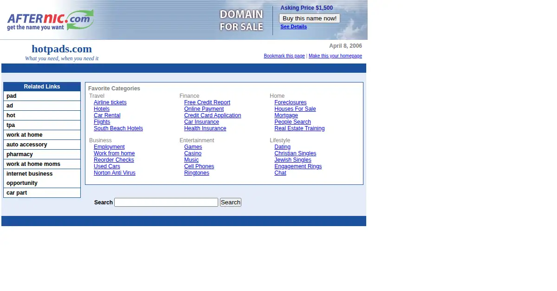Click the Travel category heading
Viewport: 557px width, 291px height.
pyautogui.click(x=97, y=96)
